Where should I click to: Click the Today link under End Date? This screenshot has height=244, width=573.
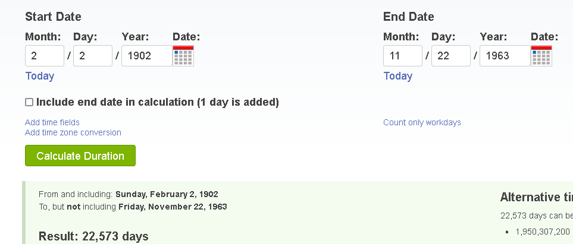[x=398, y=76]
